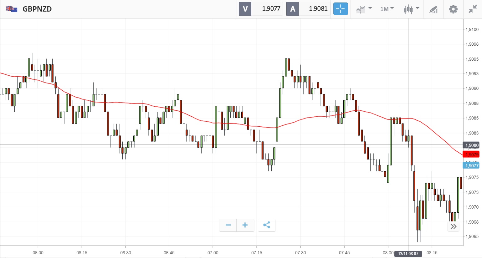Expand the 1M timeframe dropdown
482x258 pixels.
pos(387,9)
